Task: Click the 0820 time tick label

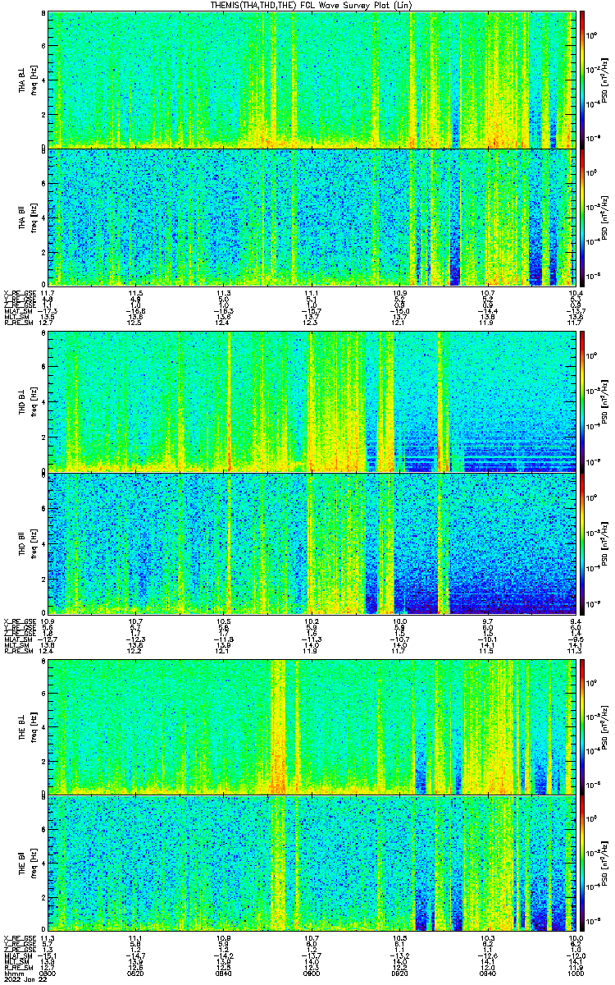Action: pos(135,974)
